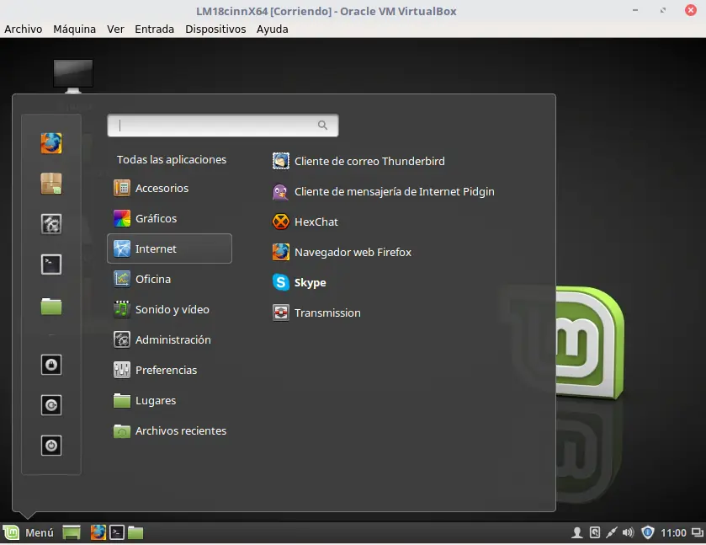
Task: Click the 11:00 clock on the panel
Action: 673,533
